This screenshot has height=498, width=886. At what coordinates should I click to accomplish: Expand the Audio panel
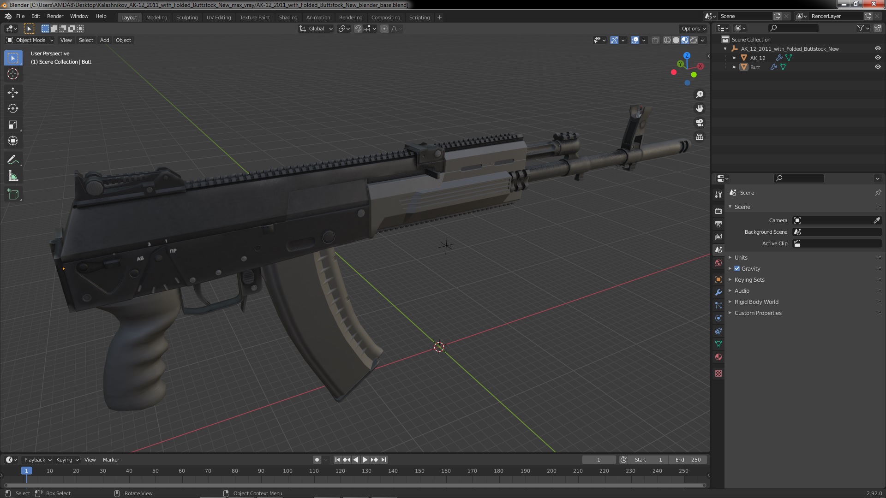click(x=742, y=290)
